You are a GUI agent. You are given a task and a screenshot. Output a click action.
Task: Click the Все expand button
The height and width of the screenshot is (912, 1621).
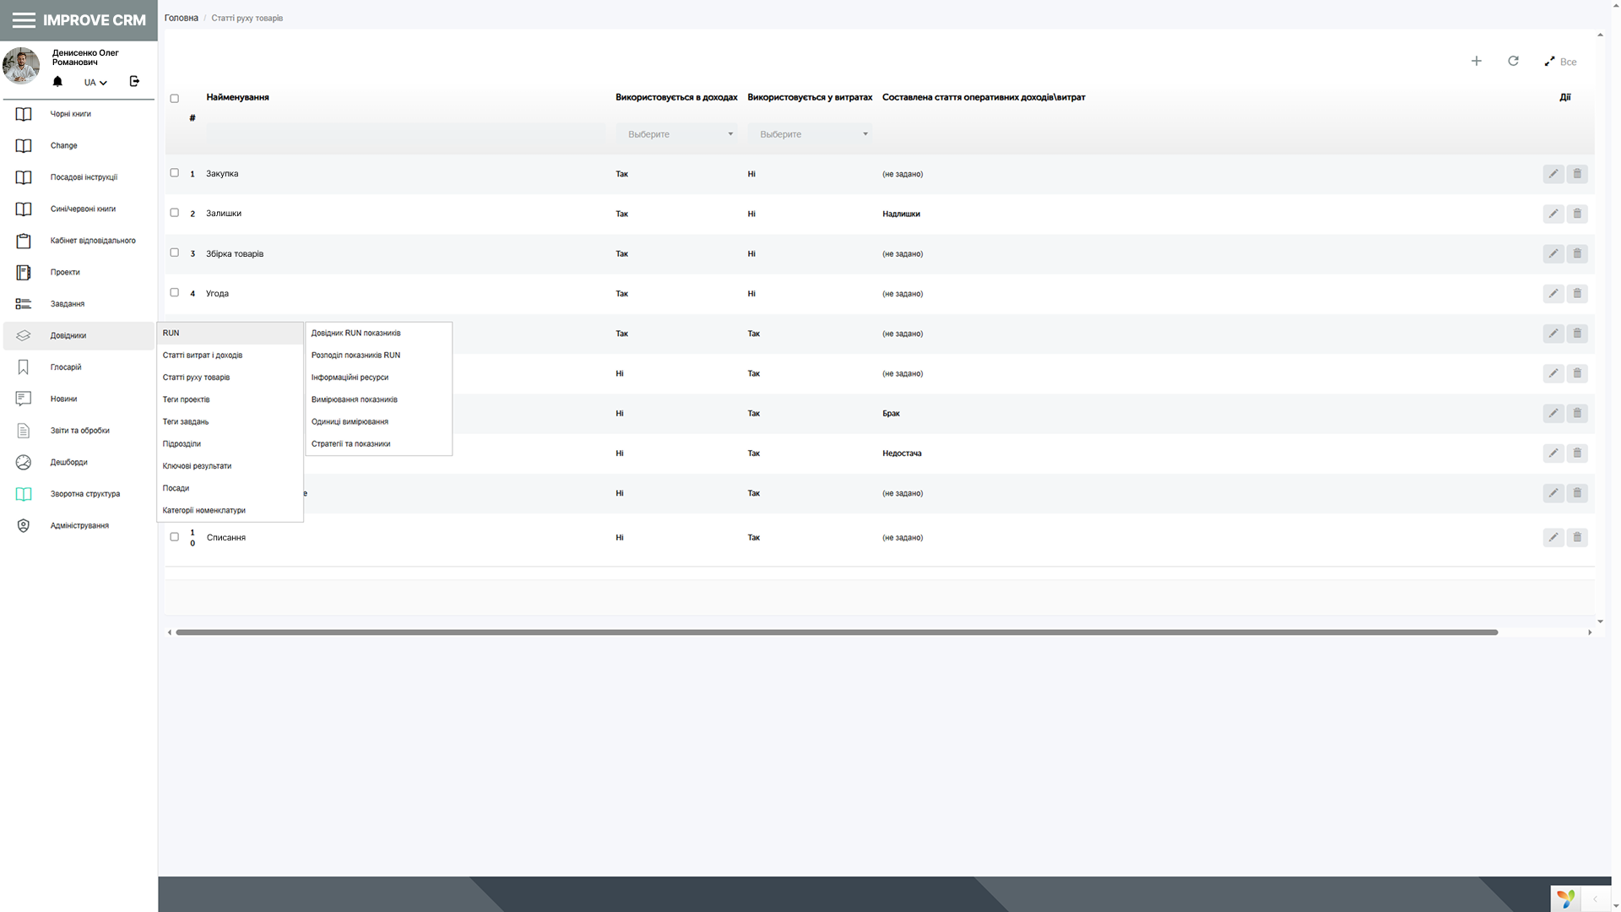click(1560, 62)
